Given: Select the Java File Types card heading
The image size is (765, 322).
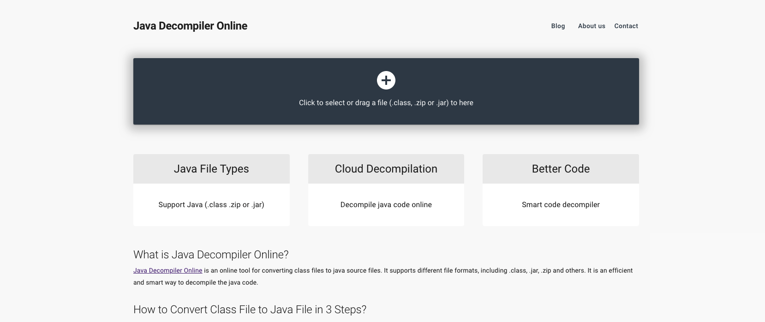Looking at the screenshot, I should pyautogui.click(x=211, y=169).
